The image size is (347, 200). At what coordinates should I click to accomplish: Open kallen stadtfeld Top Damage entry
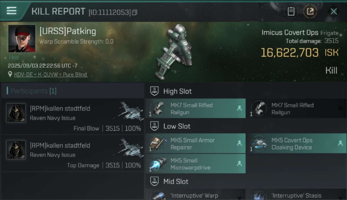click(73, 153)
